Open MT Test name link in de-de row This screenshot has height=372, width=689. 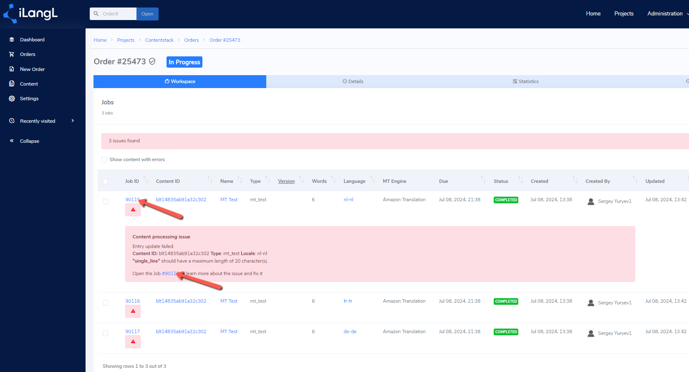tap(229, 332)
